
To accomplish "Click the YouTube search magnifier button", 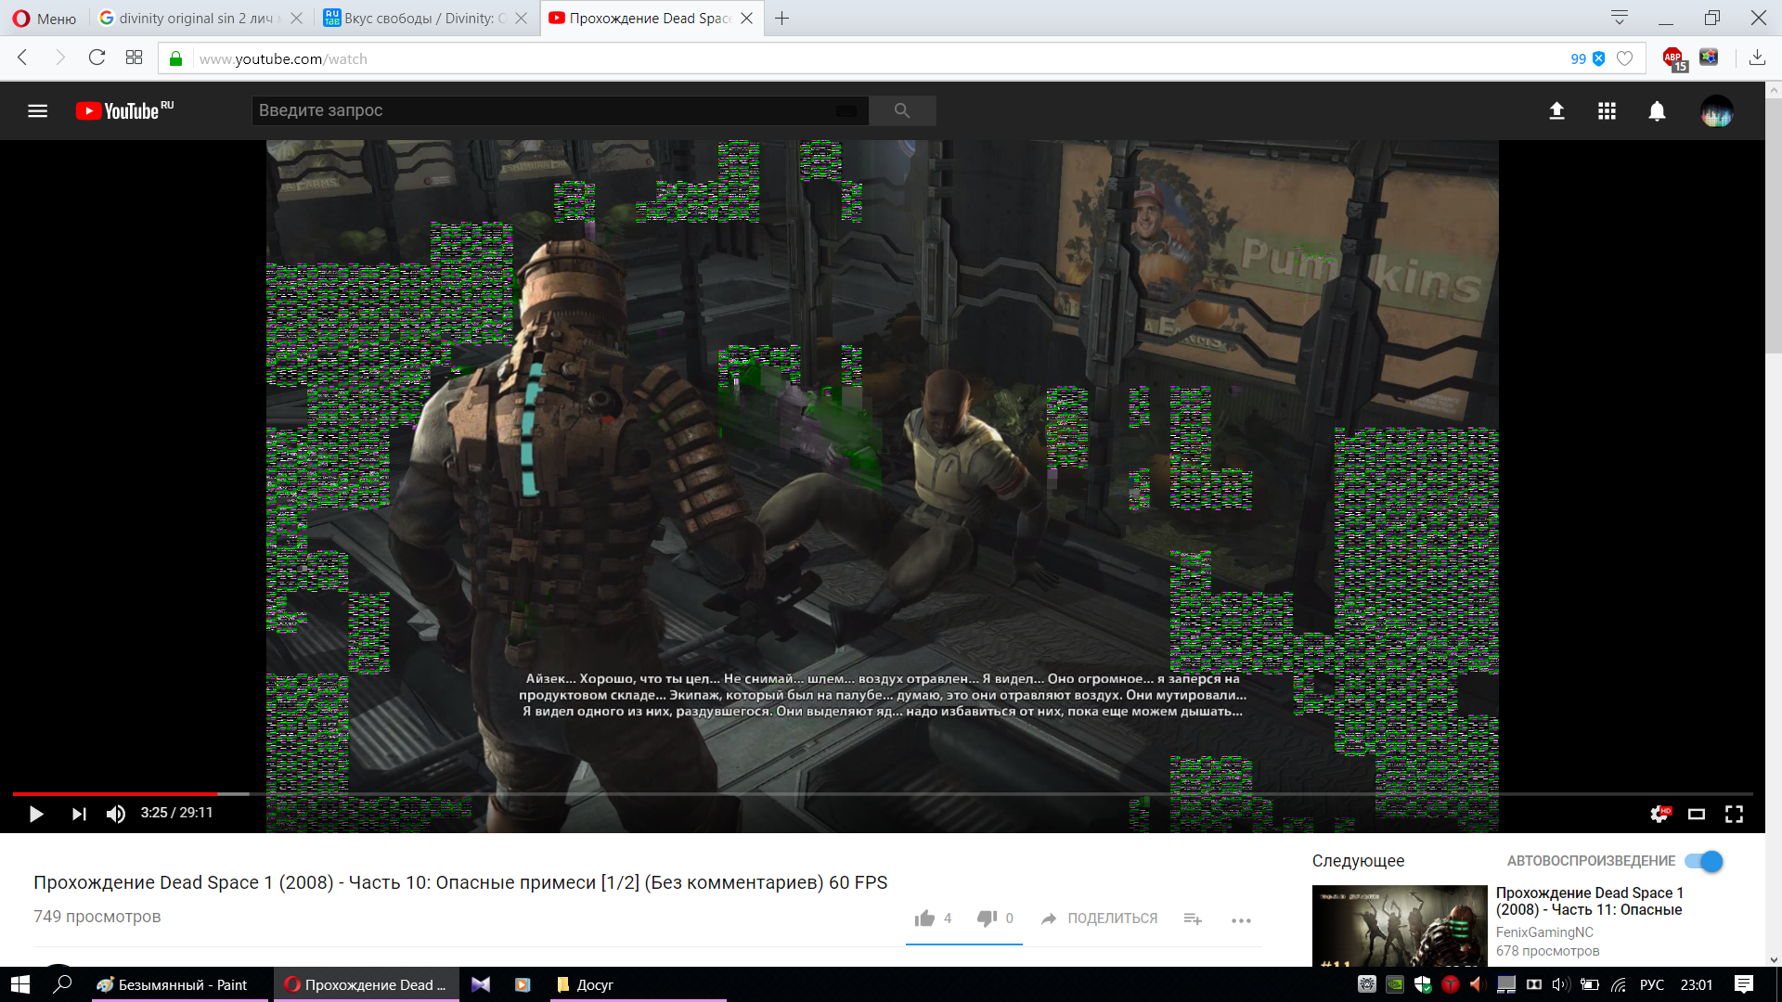I will (x=902, y=110).
